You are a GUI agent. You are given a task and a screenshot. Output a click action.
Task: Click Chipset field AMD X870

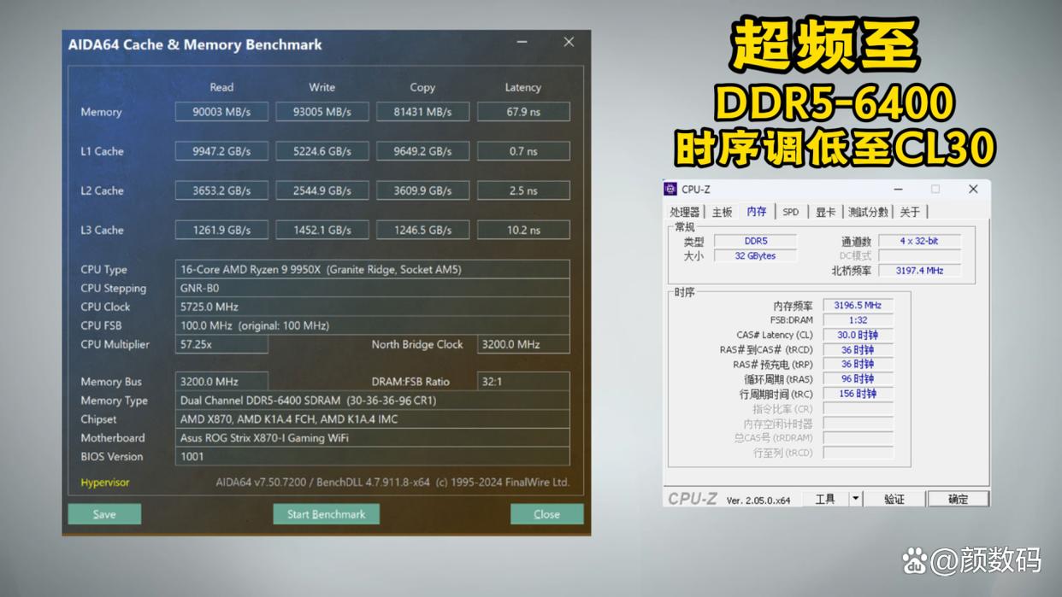click(x=373, y=419)
